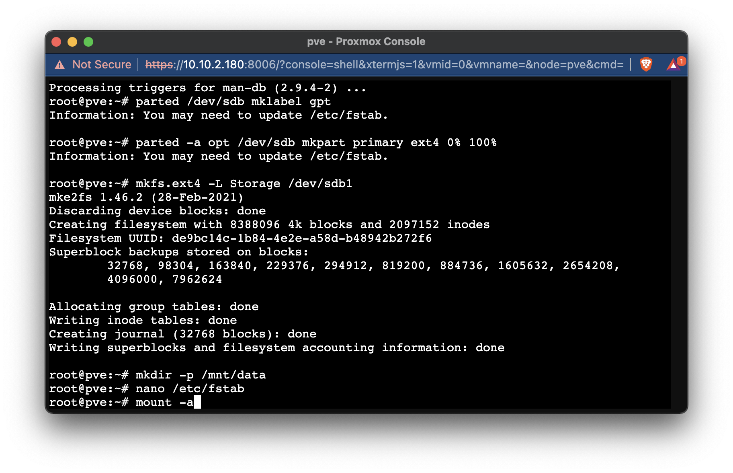The width and height of the screenshot is (733, 473).
Task: Click the "Writing inode tables: done" output line
Action: click(x=143, y=320)
